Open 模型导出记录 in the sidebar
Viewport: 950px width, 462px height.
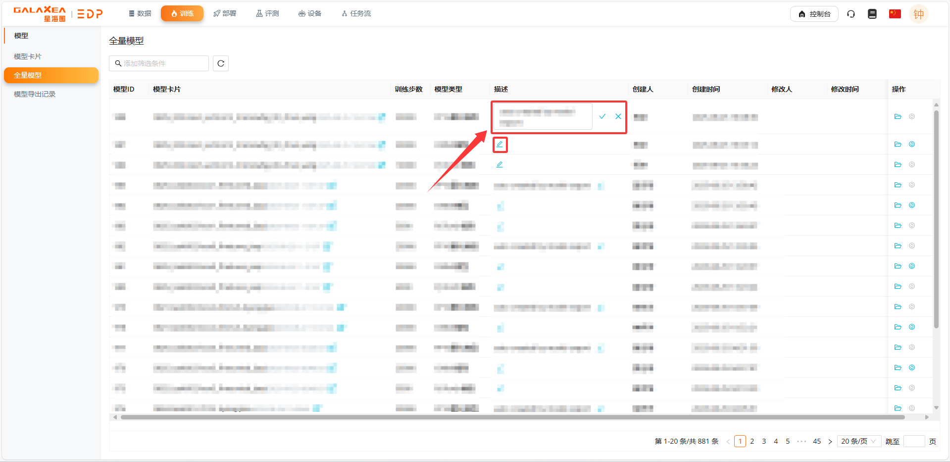click(35, 94)
